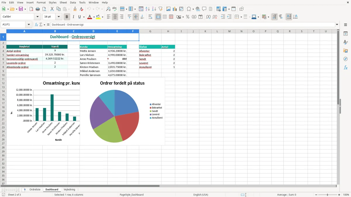351x197 pixels.
Task: Open sidebar Properties panel
Action: tap(345, 34)
